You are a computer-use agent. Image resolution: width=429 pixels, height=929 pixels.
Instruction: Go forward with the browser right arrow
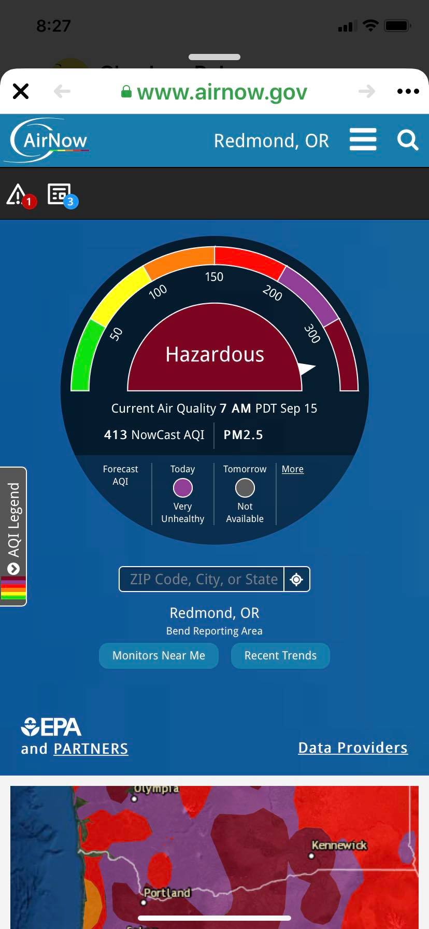367,92
